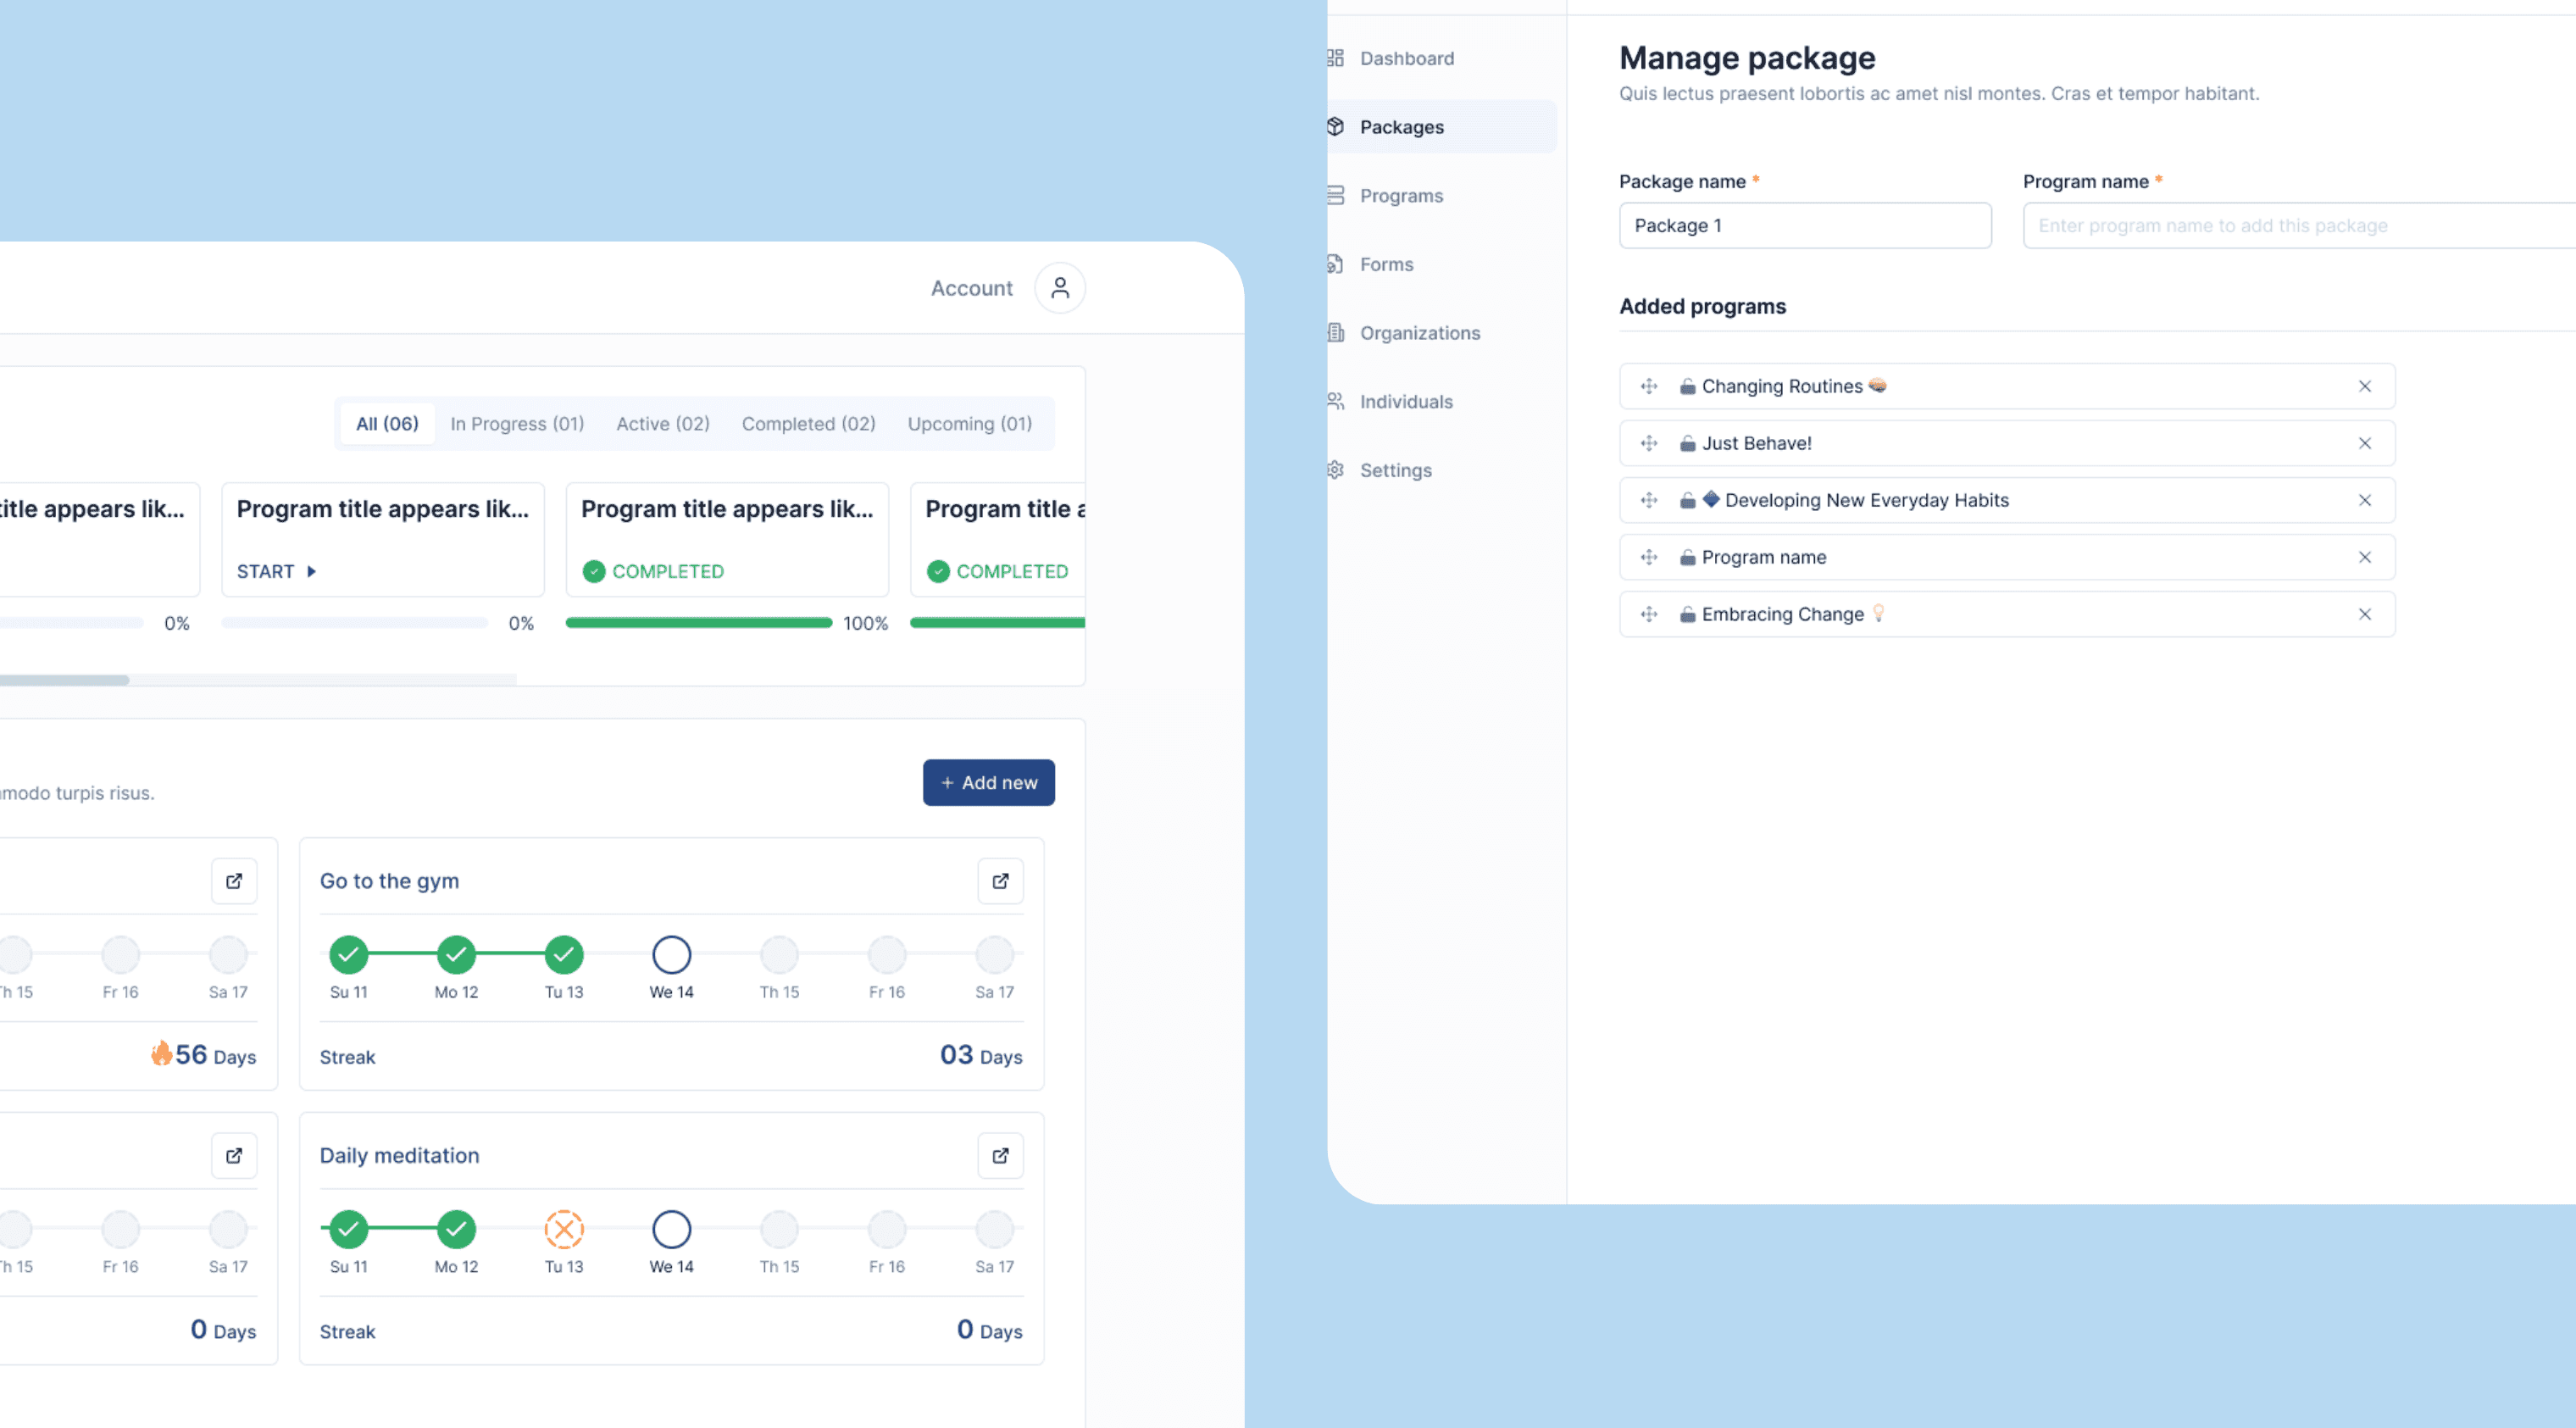Go to Organizations sidebar item
Screen dimensions: 2576x1428
(x=1418, y=333)
